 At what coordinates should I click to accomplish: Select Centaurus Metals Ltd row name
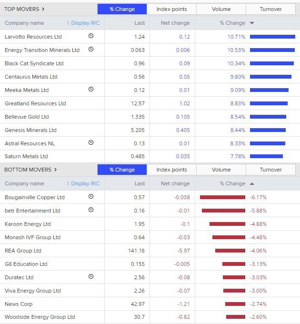point(31,77)
